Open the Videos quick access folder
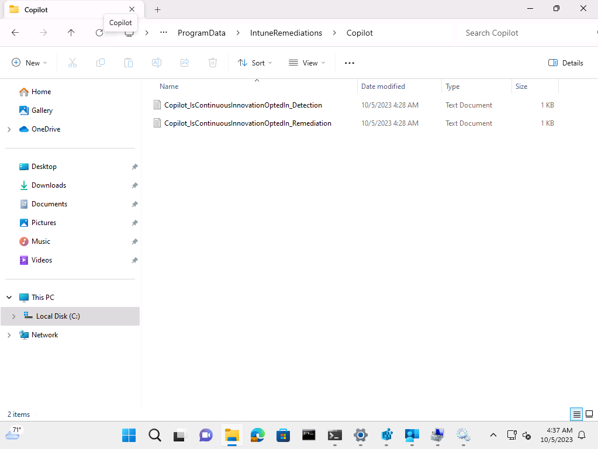This screenshot has height=449, width=598. click(42, 260)
